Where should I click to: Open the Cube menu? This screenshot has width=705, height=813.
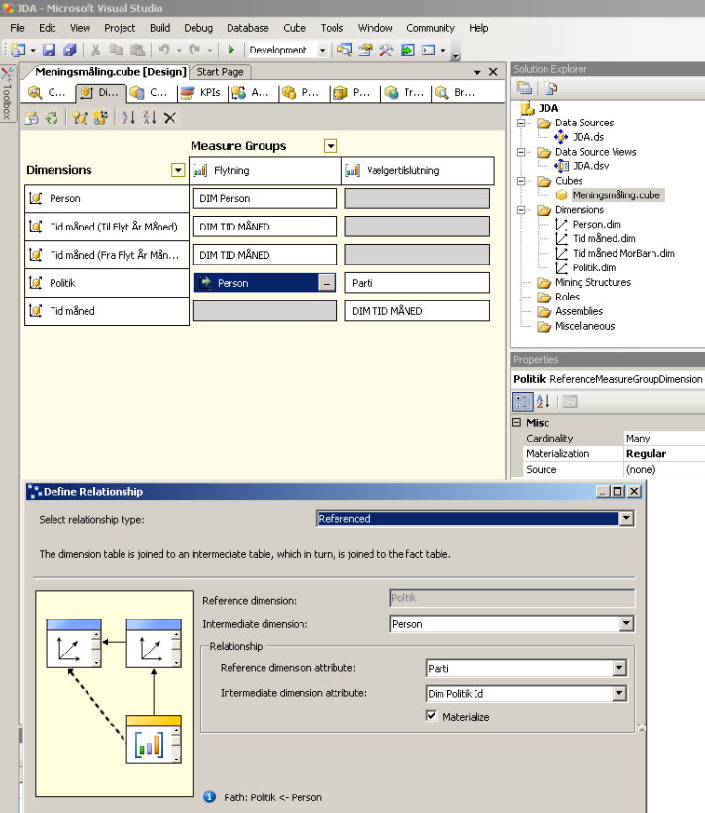point(295,28)
